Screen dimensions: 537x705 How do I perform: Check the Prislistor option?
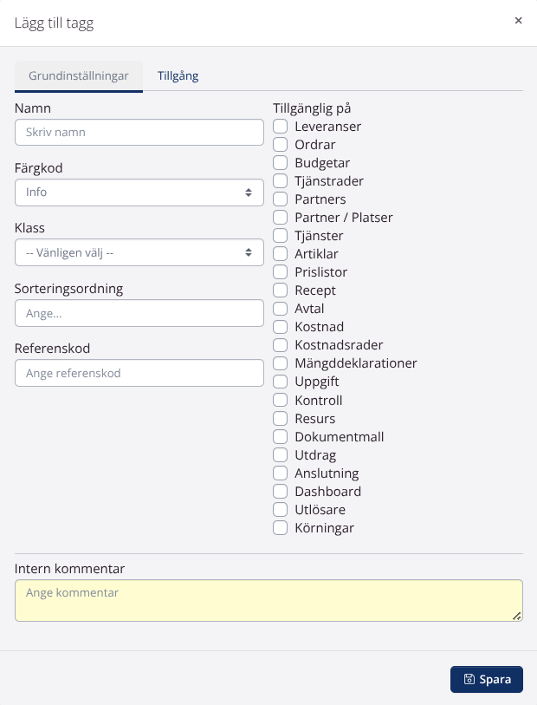280,271
